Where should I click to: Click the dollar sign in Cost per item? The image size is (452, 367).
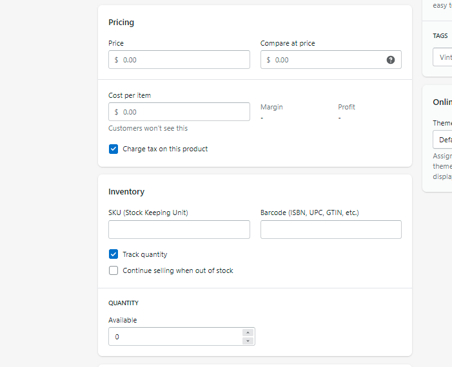[x=117, y=112]
